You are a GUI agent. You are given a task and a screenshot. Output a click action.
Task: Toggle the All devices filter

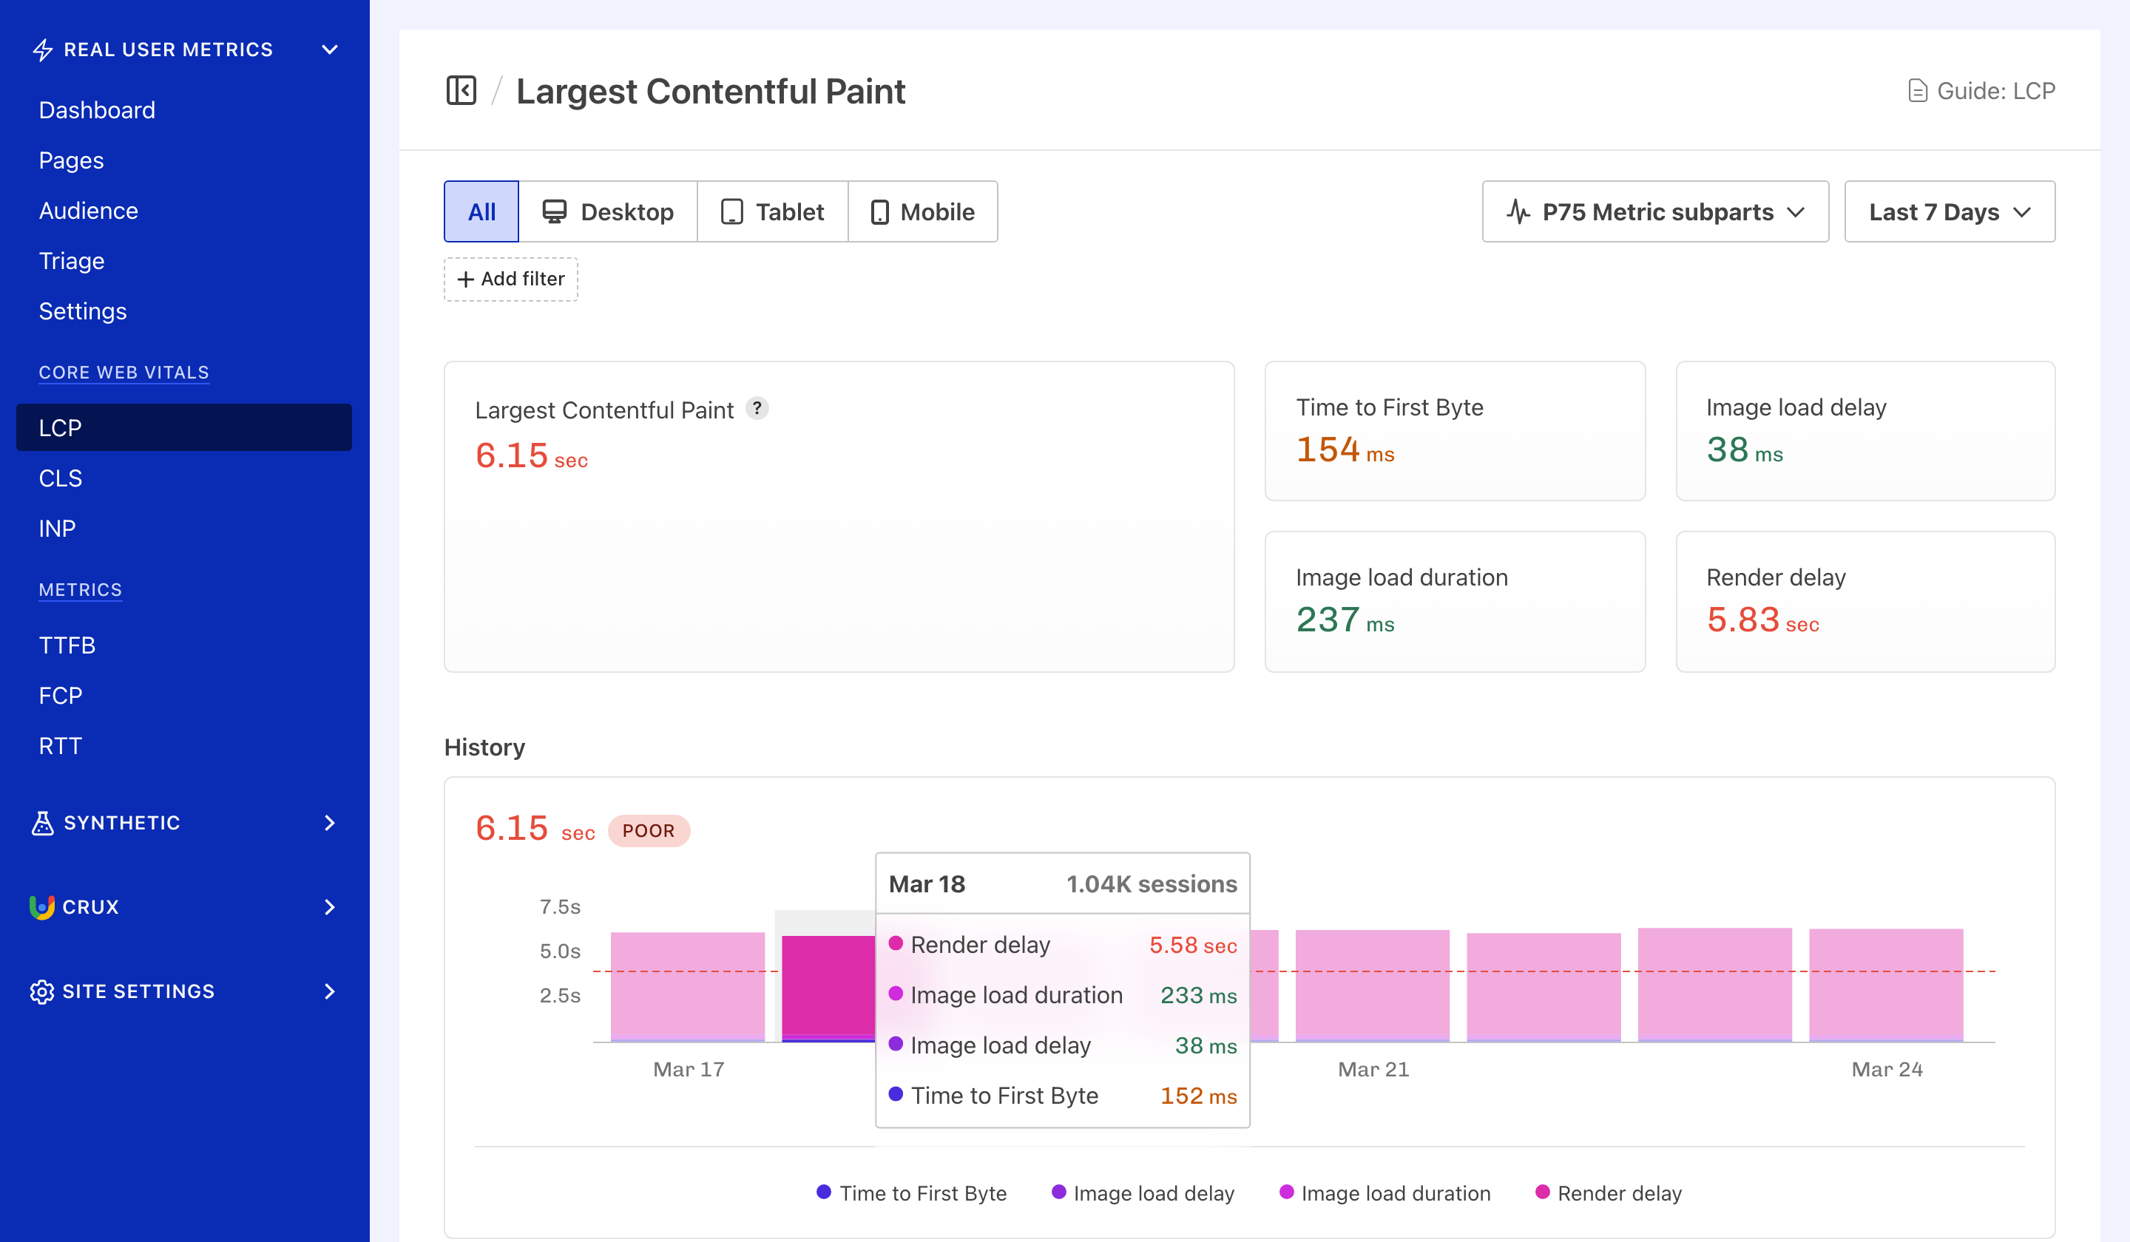coord(480,211)
